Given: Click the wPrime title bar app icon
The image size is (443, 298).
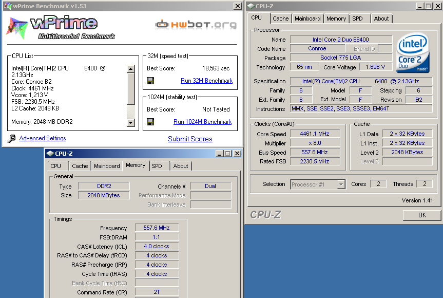Looking at the screenshot, I should coord(8,6).
